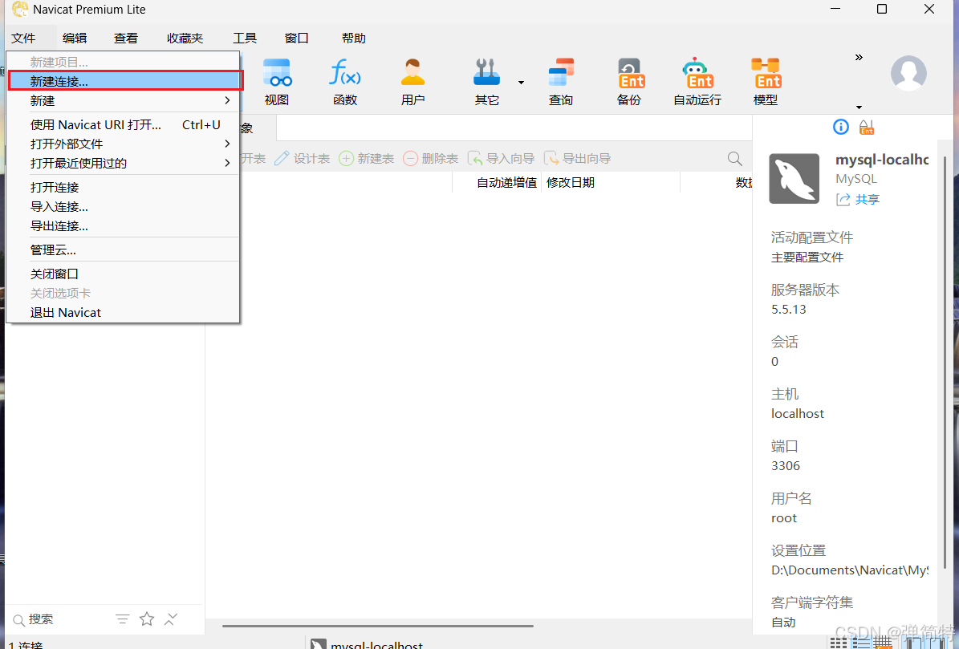Click the search magnifier in object toolbar

tap(735, 159)
